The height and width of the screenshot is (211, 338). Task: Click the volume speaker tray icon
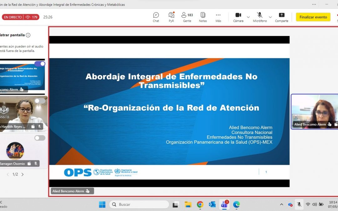[315, 204]
